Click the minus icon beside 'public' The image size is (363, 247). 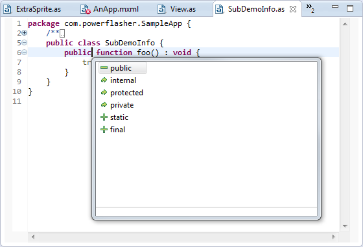(x=104, y=67)
